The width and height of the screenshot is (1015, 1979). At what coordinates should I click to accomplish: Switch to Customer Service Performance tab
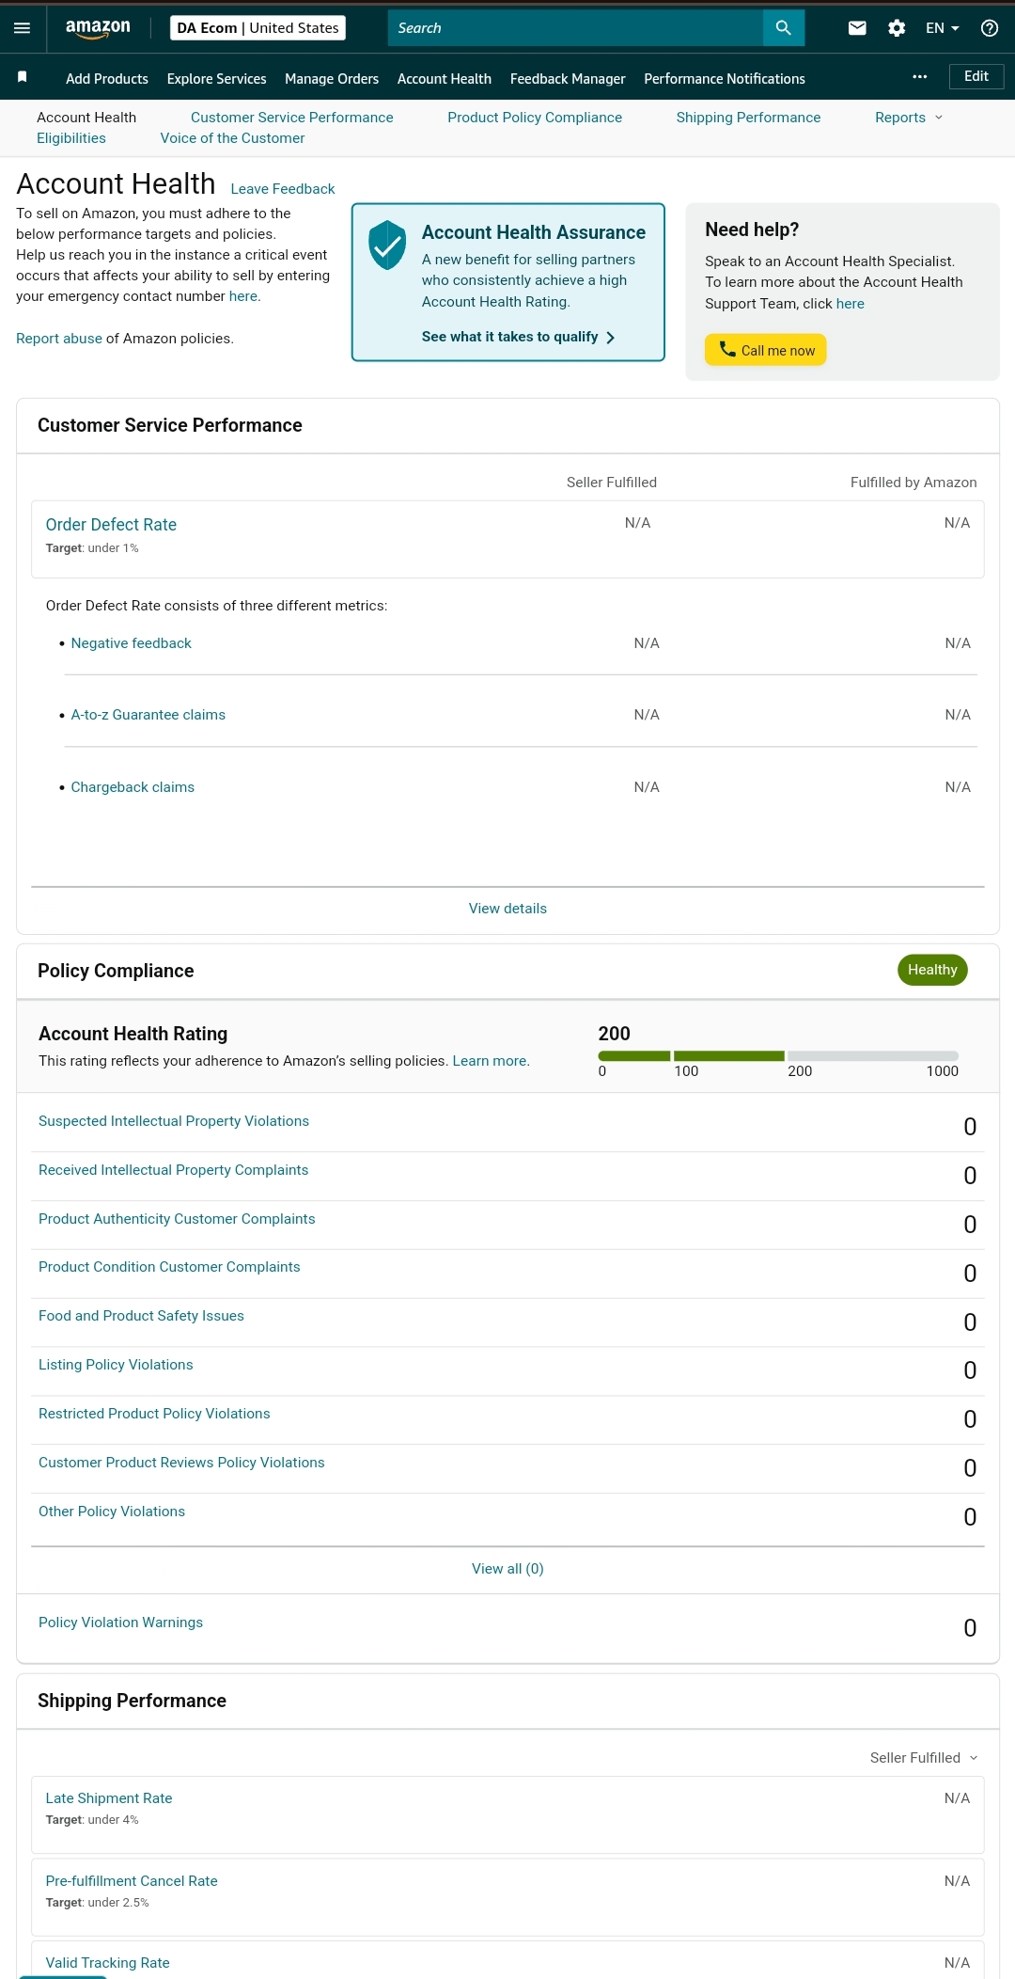(292, 118)
